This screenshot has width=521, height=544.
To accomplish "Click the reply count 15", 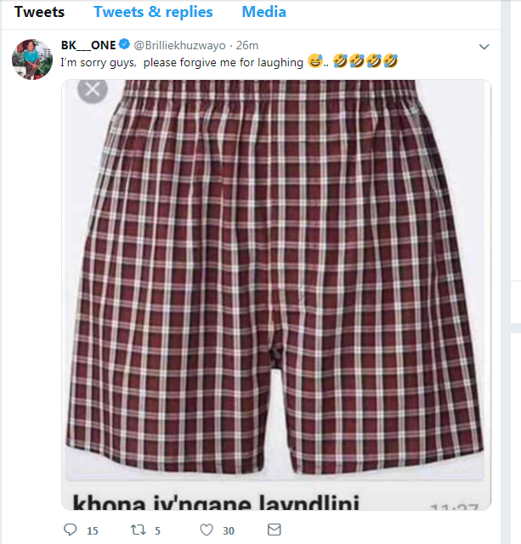I will pos(93,530).
